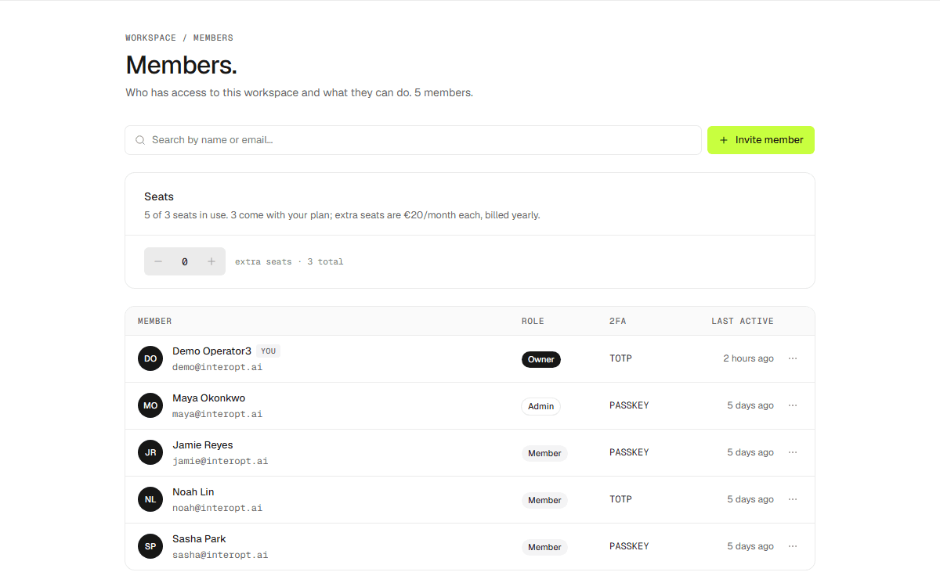Click the MEMBER column header
The image size is (940, 583).
(155, 321)
